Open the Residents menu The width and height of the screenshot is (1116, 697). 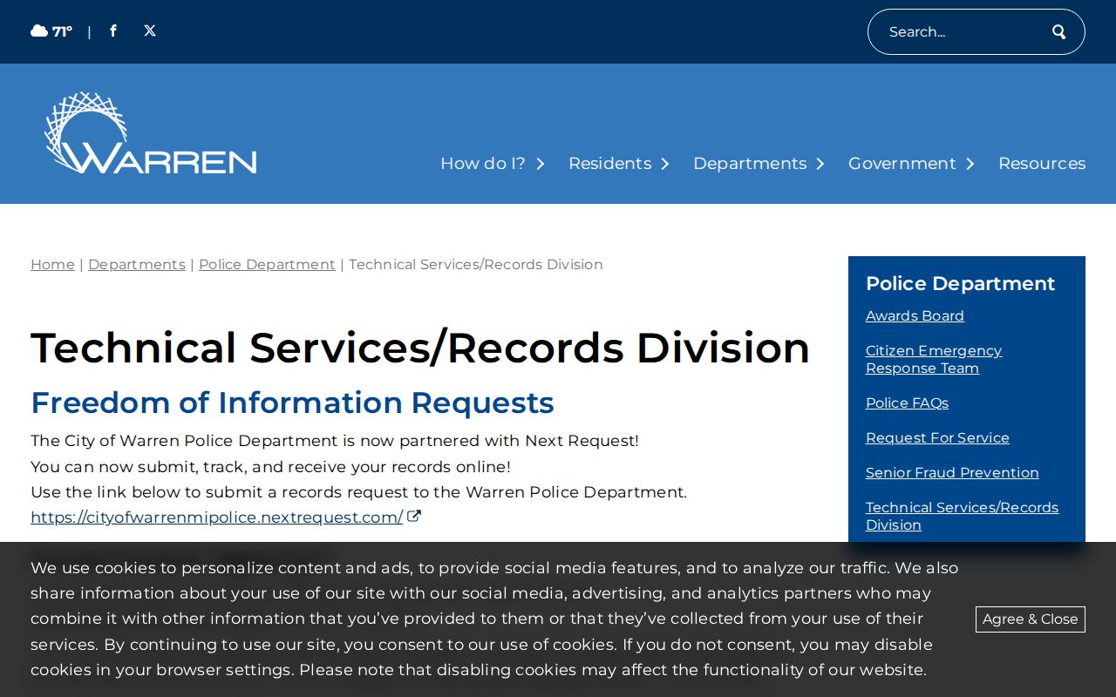pyautogui.click(x=610, y=164)
